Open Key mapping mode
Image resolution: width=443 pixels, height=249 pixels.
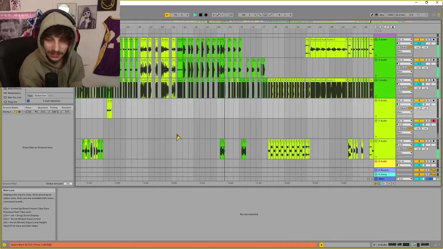[x=382, y=15]
